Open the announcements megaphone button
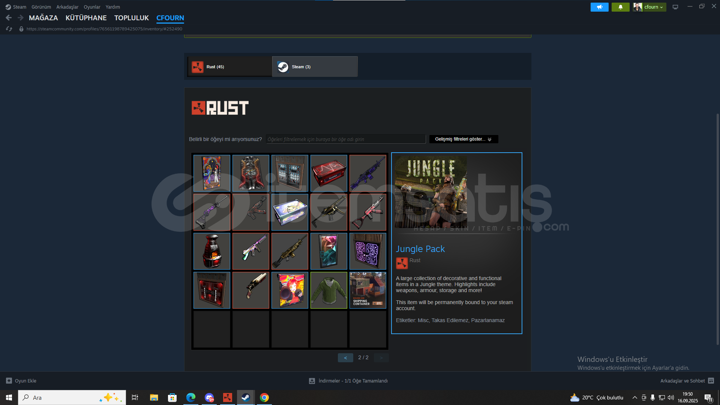This screenshot has height=405, width=720. click(599, 7)
